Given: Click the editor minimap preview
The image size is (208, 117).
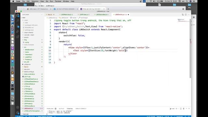Looking at the screenshot, I should click(x=184, y=20).
